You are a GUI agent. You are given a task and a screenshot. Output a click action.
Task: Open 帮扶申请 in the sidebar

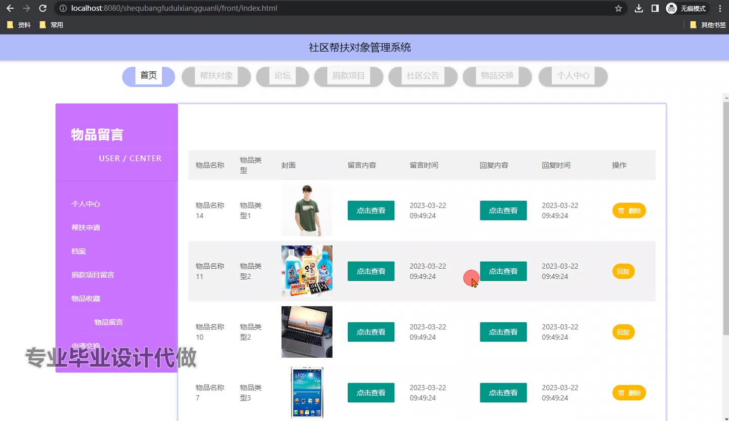pos(86,228)
